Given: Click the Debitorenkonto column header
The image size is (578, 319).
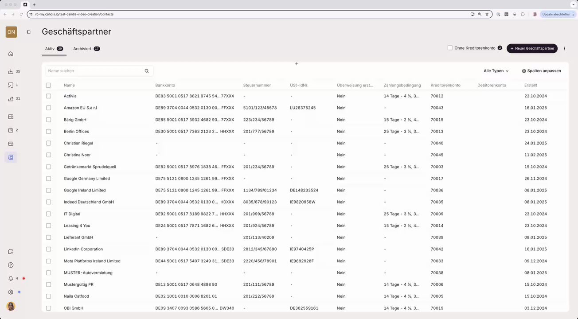Looking at the screenshot, I should 492,85.
